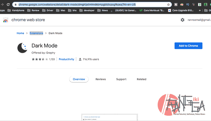Click the Dark Mode breadcrumb text
This screenshot has height=121, width=211.
pos(55,33)
